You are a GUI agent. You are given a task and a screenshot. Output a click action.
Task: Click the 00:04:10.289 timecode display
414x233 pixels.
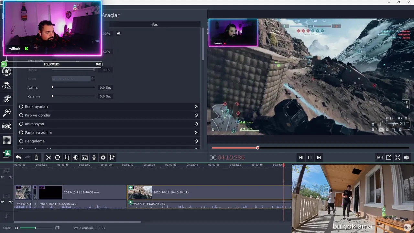pyautogui.click(x=227, y=158)
